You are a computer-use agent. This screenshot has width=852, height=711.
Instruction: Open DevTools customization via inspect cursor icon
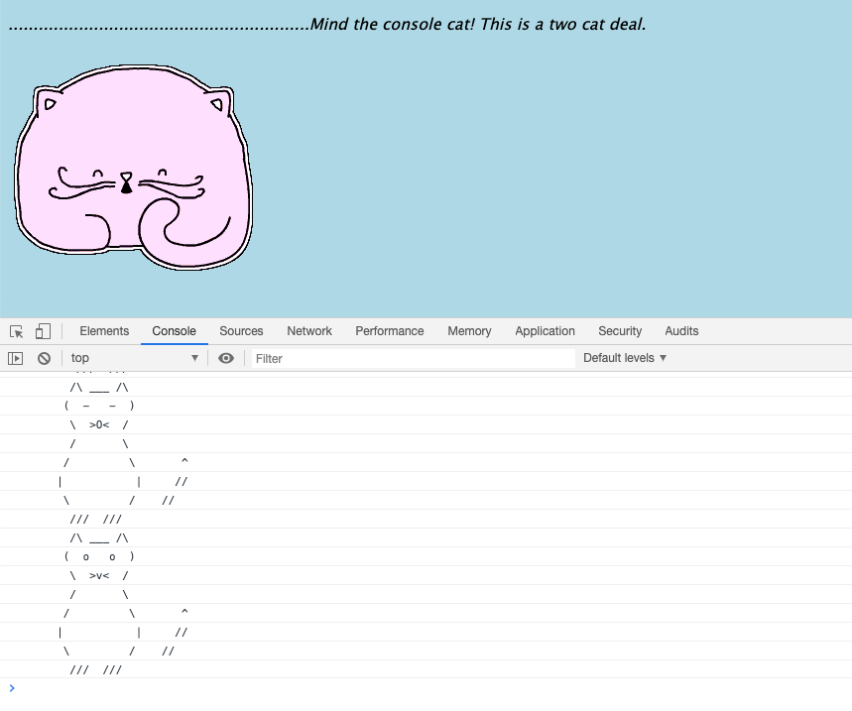click(x=15, y=330)
